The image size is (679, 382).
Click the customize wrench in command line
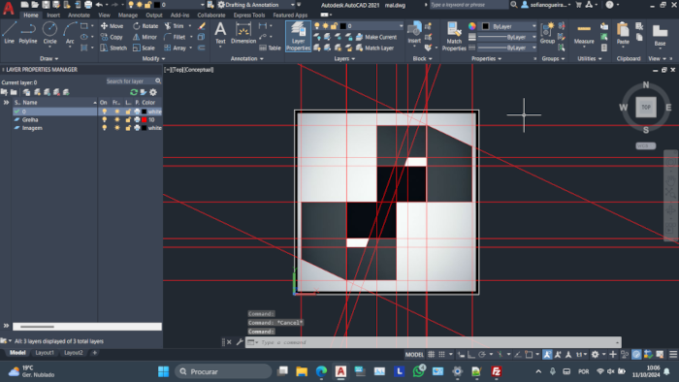(x=240, y=342)
